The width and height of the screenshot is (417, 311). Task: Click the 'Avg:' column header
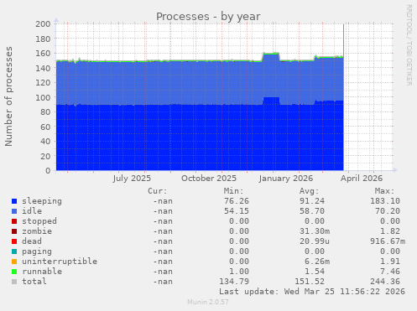(x=310, y=191)
